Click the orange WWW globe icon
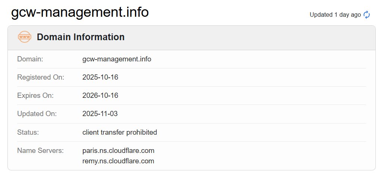Viewport: 381px width, 173px height. pyautogui.click(x=25, y=37)
